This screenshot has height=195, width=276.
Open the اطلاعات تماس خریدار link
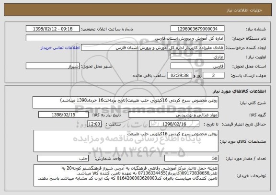click(x=60, y=48)
